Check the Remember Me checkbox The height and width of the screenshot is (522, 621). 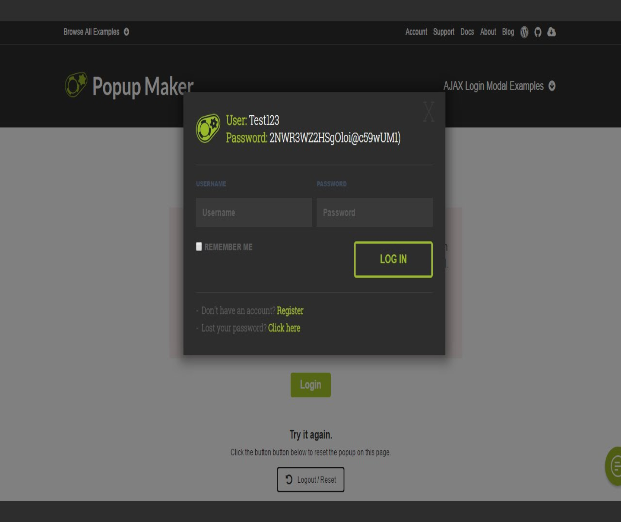pos(199,247)
